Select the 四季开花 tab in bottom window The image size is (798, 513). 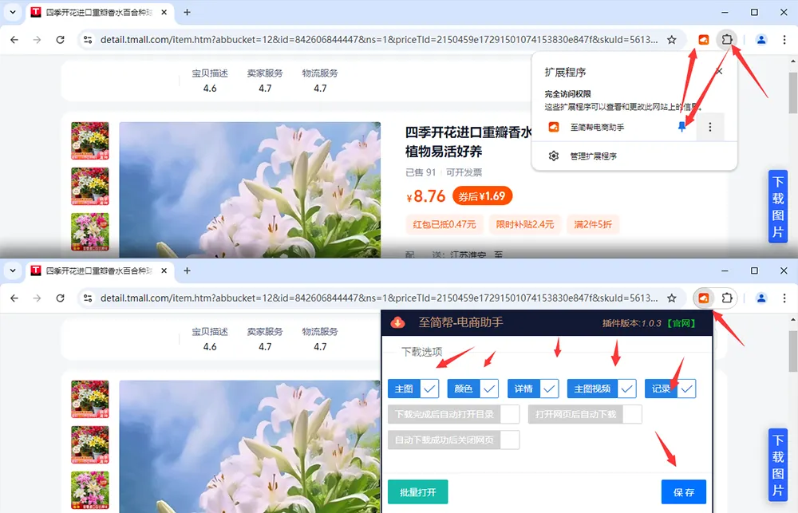pos(99,270)
